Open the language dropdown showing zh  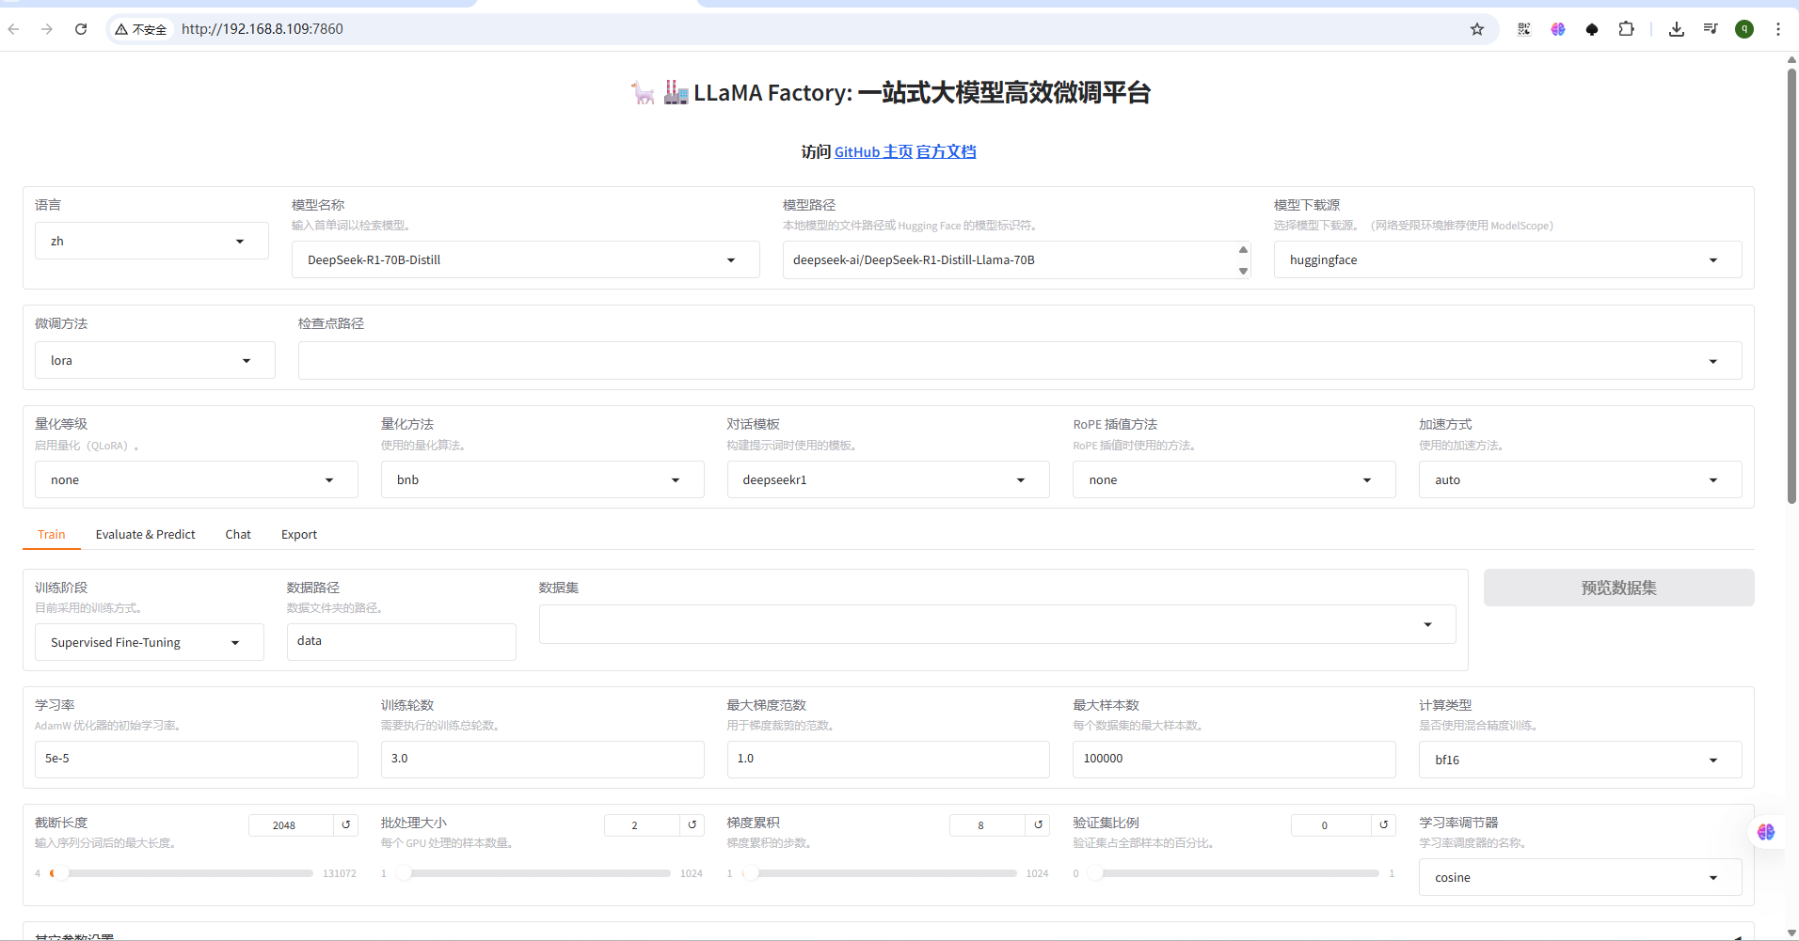[x=151, y=241]
